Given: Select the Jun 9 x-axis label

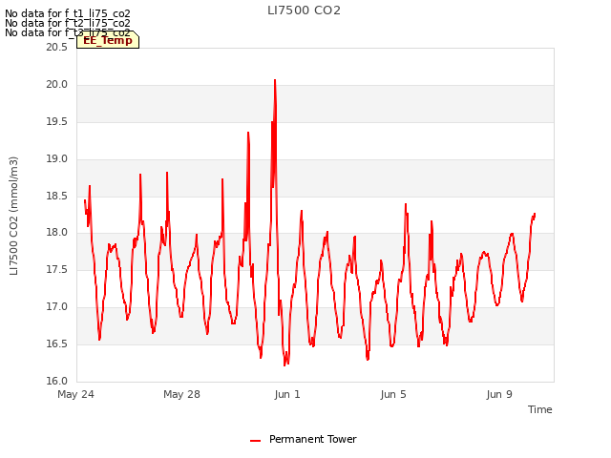Looking at the screenshot, I should pyautogui.click(x=499, y=394).
